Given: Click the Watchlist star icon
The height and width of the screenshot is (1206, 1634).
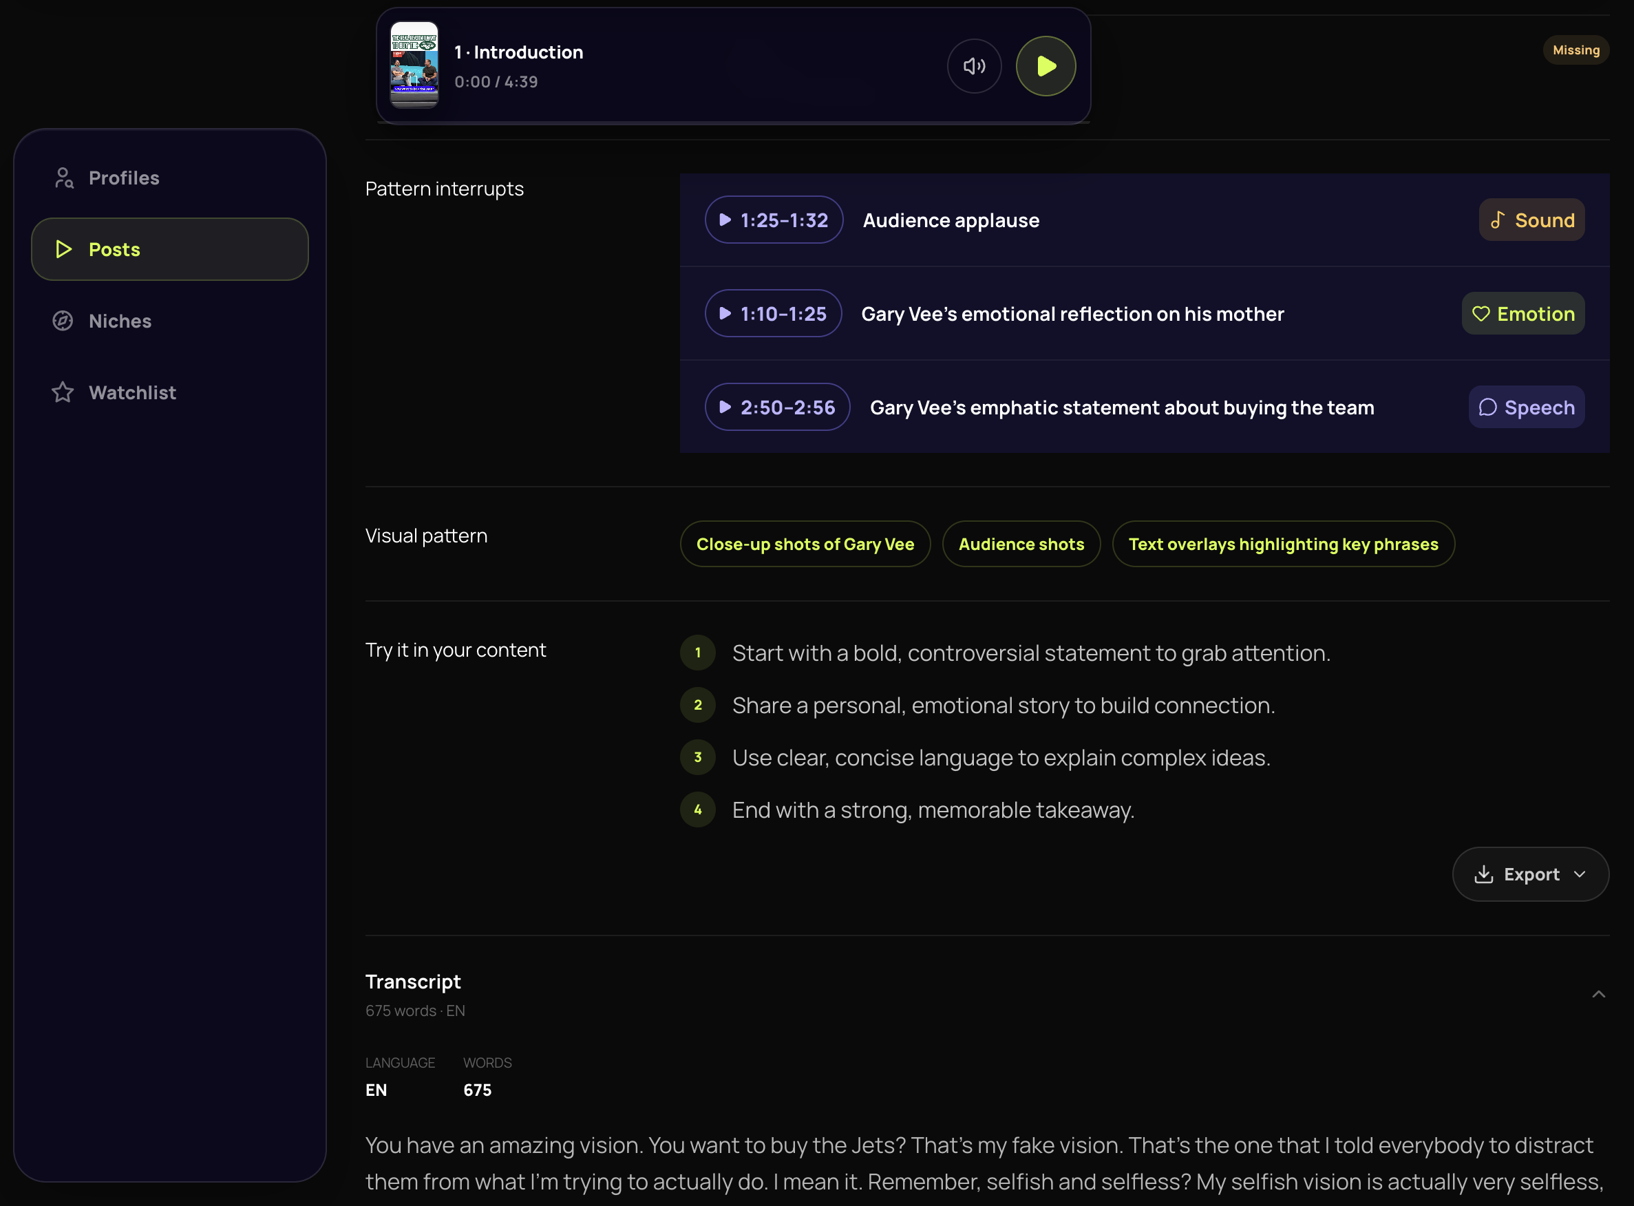Looking at the screenshot, I should coord(63,392).
